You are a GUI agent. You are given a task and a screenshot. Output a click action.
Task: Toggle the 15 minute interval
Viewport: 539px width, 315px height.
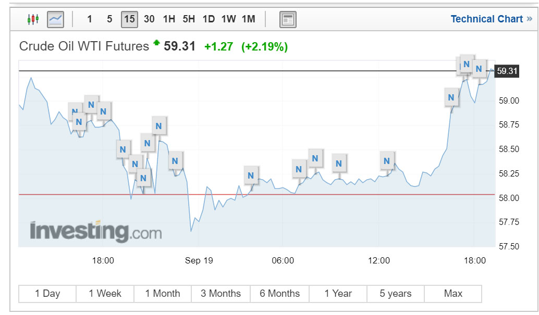coord(129,19)
